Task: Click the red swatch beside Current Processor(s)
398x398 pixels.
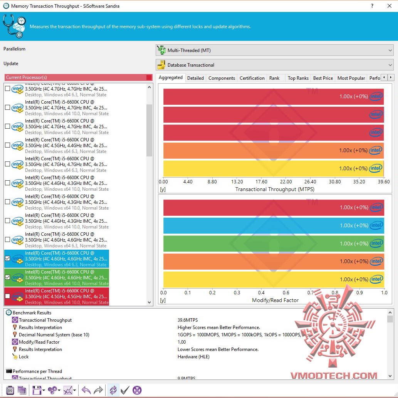Action: 149,77
